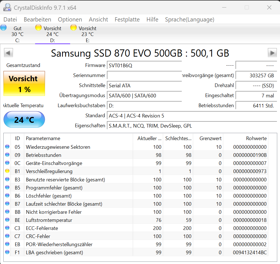Select drive C: blue Gut status orb

[x=3, y=27]
